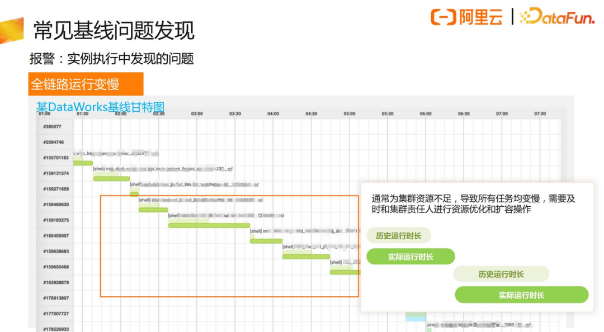Click the shorter 历史运行时长 legend pill
Viewport: 604px width, 332px height.
point(399,235)
